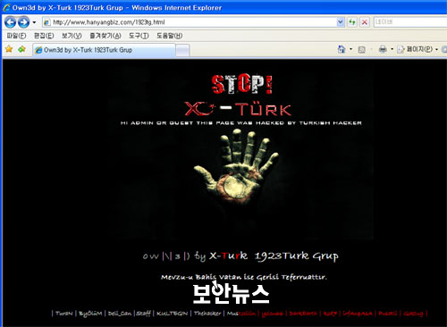Click the red Stop loading icon
This screenshot has height=327, width=447.
[365, 22]
